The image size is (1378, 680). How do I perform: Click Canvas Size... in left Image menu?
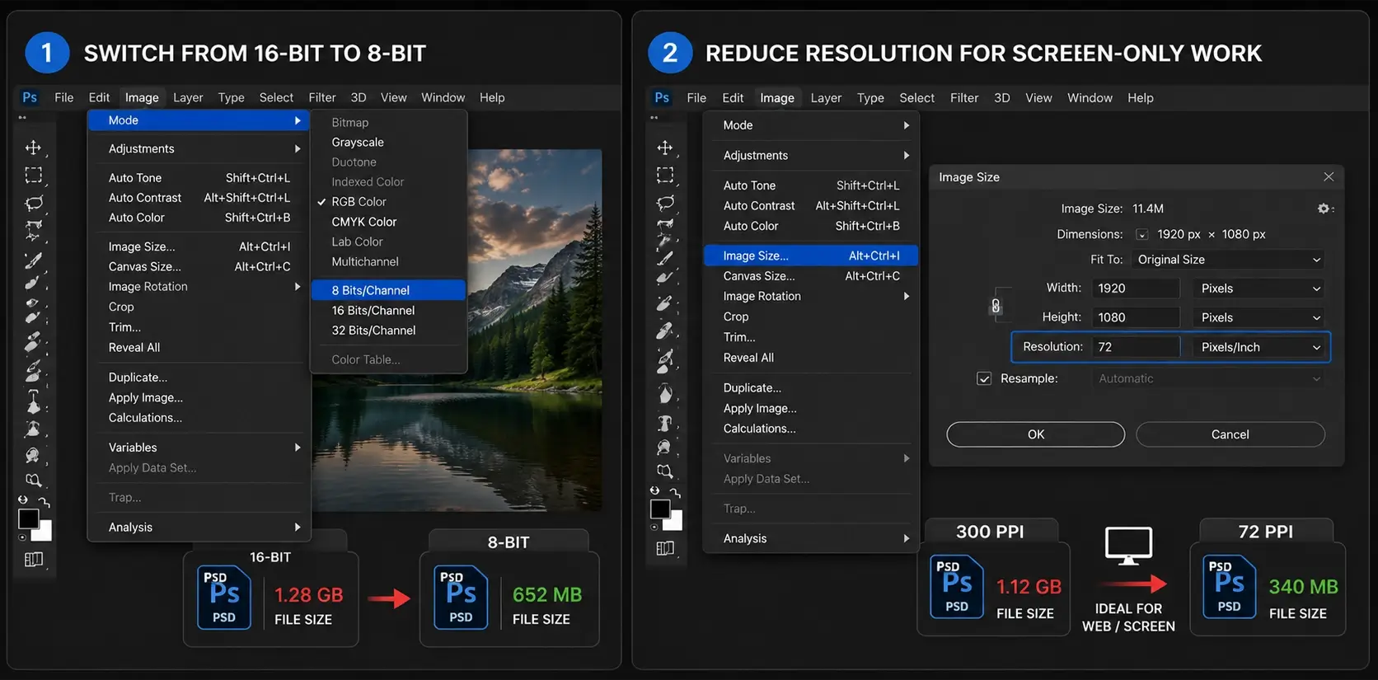pyautogui.click(x=199, y=267)
